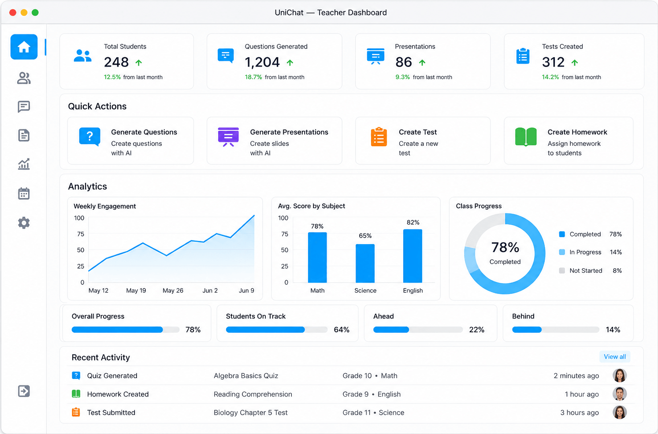
Task: Click the '2 minutes ago' timestamp
Action: (x=576, y=376)
